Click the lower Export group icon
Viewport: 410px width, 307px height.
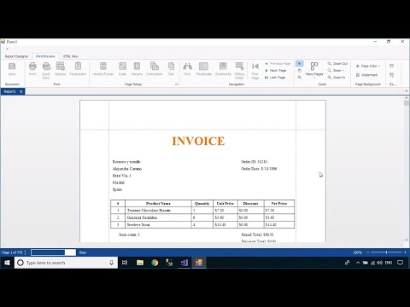[x=392, y=75]
